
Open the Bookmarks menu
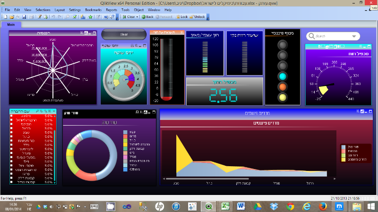[x=93, y=10]
